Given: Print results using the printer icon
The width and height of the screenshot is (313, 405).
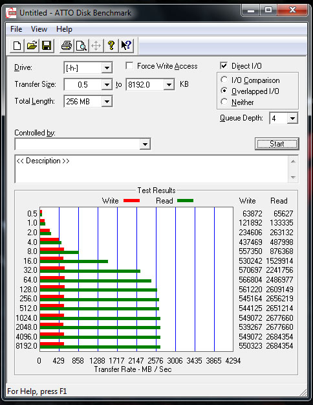Looking at the screenshot, I should 67,46.
